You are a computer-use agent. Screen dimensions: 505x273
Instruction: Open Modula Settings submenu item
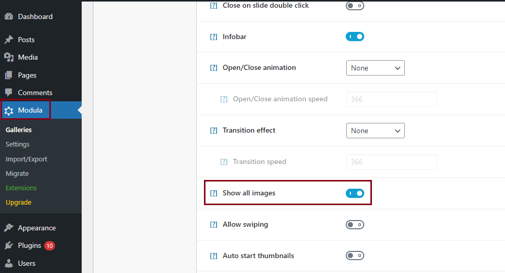point(17,144)
